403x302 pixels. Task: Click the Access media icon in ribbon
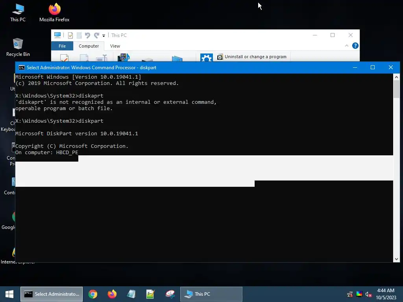(x=124, y=57)
